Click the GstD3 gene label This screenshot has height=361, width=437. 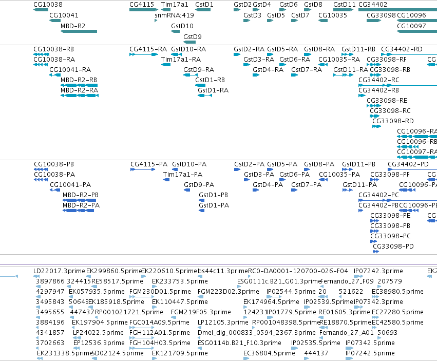252,15
